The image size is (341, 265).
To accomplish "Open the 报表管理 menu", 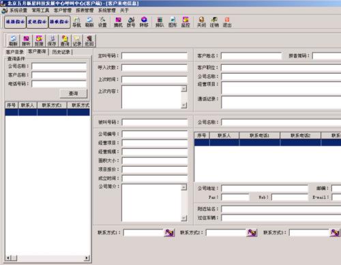I will click(85, 10).
